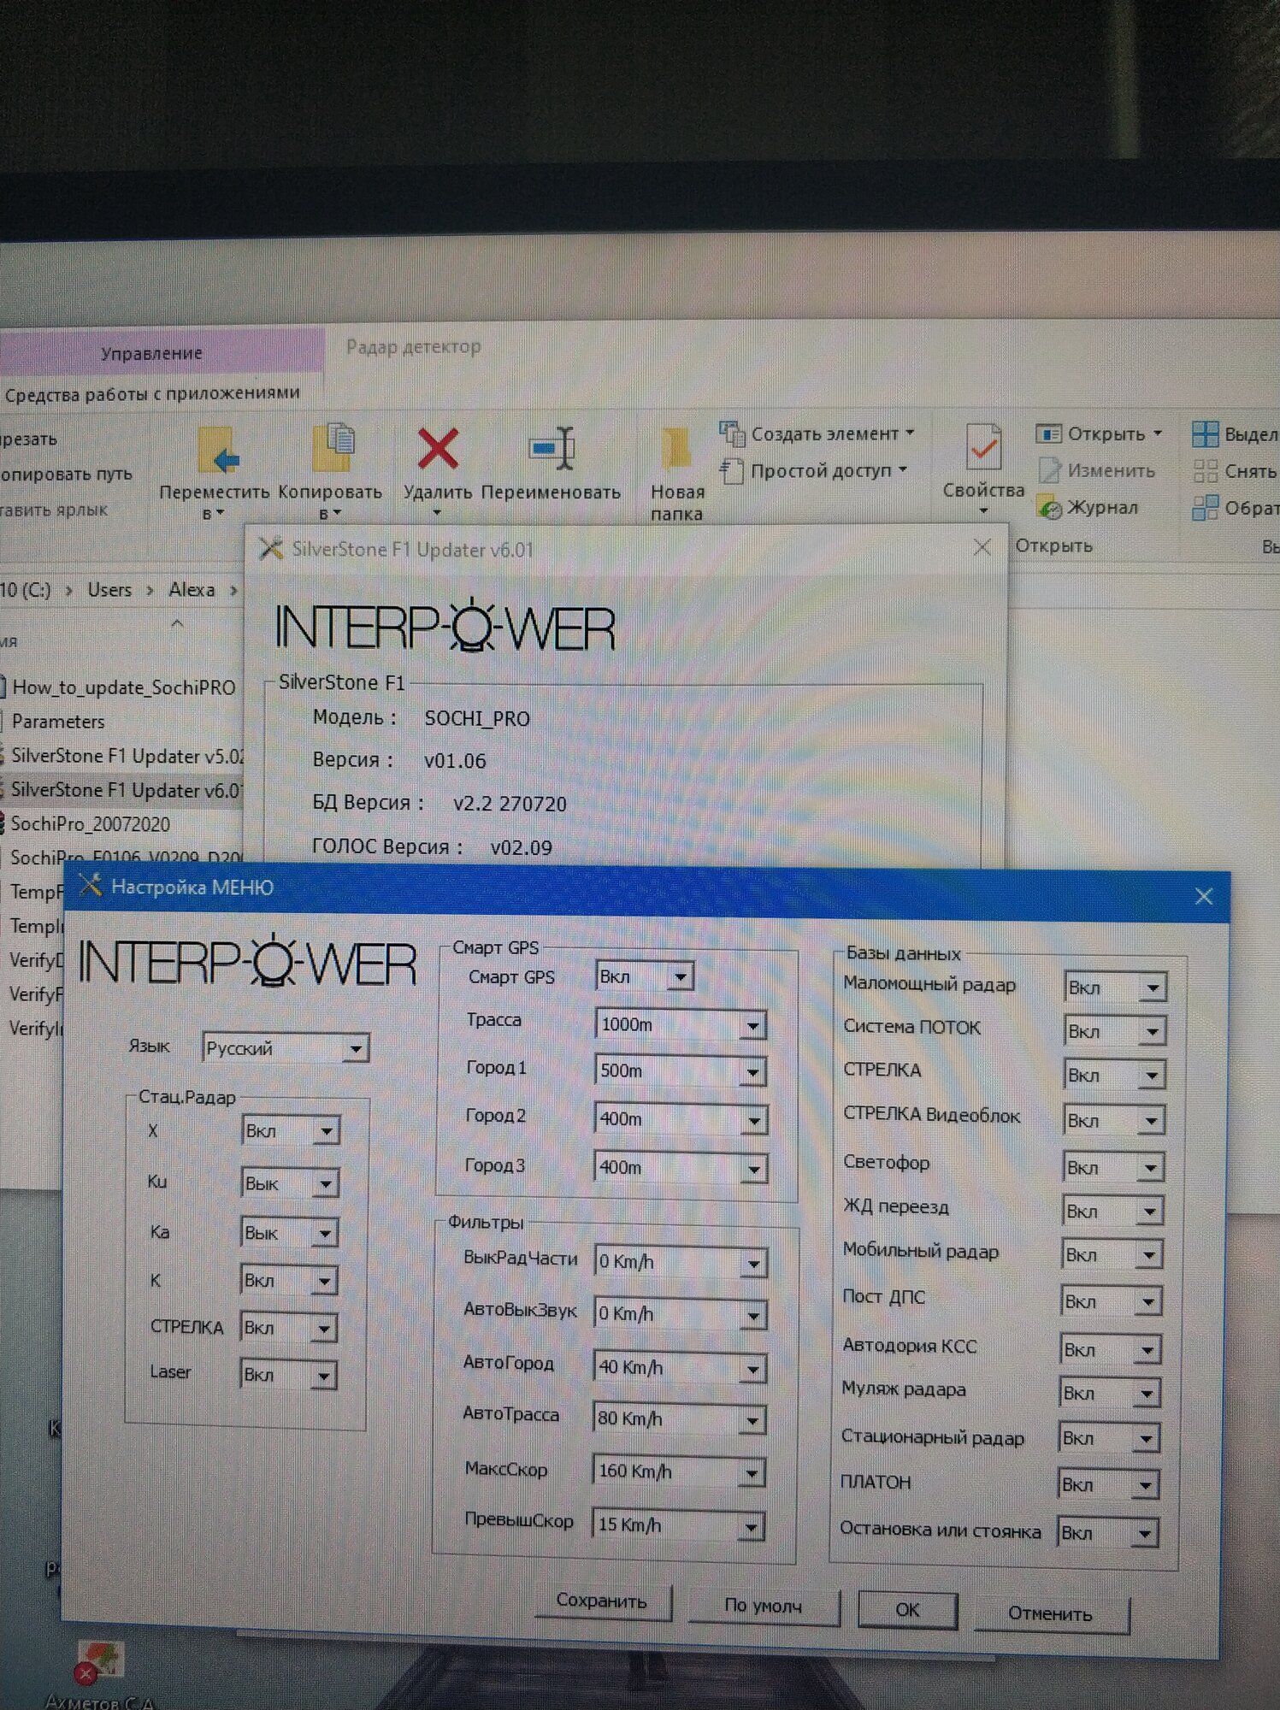Viewport: 1280px width, 1710px height.
Task: Click the Отменить cancel button
Action: coord(1050,1613)
